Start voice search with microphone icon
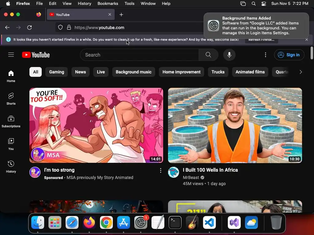 click(x=229, y=55)
